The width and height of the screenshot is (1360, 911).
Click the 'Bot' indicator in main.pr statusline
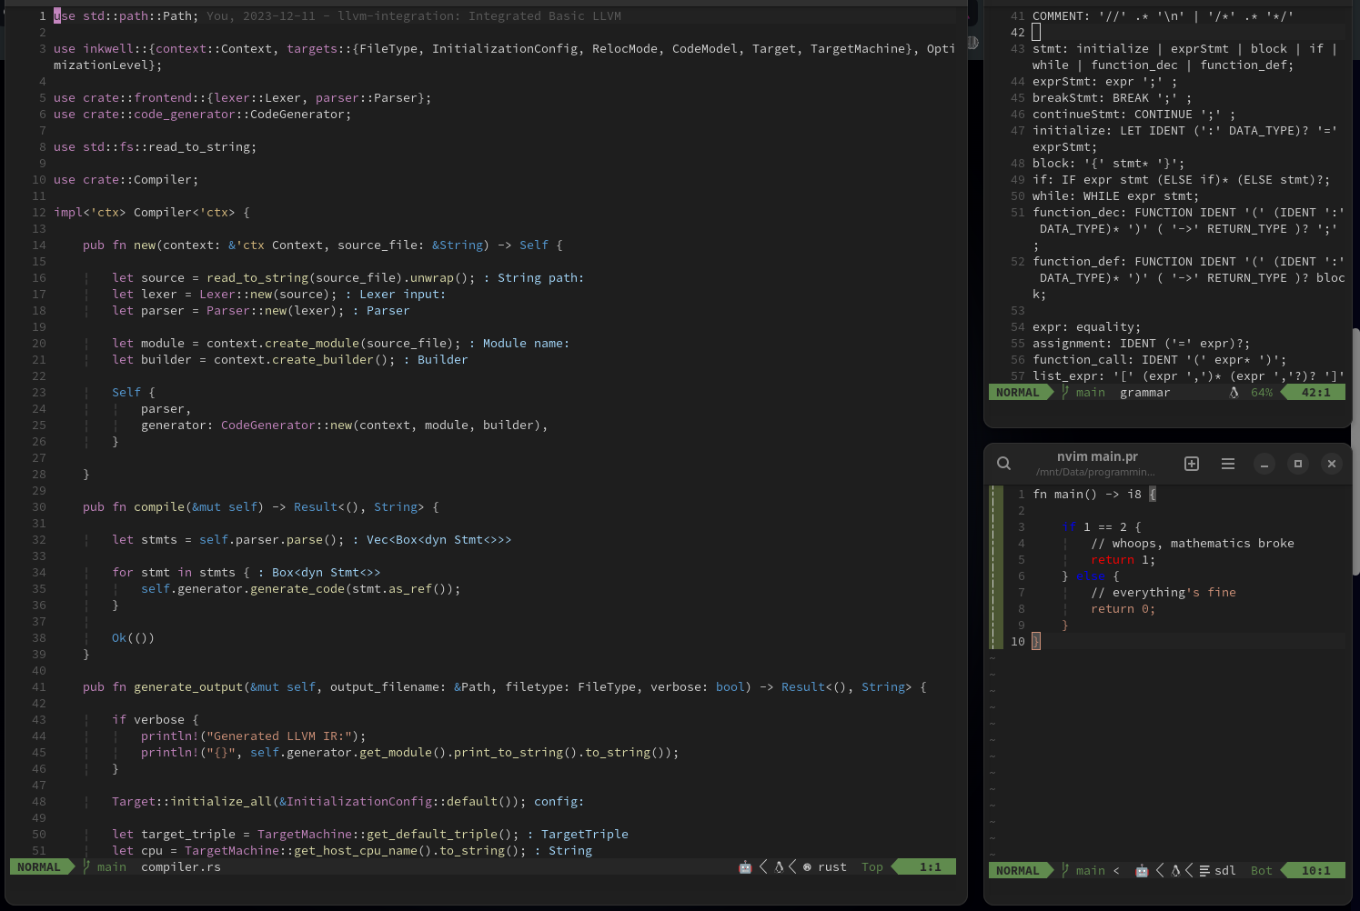click(x=1262, y=871)
